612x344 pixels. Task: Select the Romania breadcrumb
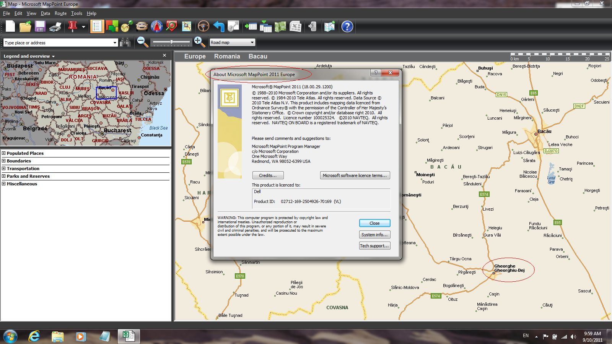coord(227,56)
